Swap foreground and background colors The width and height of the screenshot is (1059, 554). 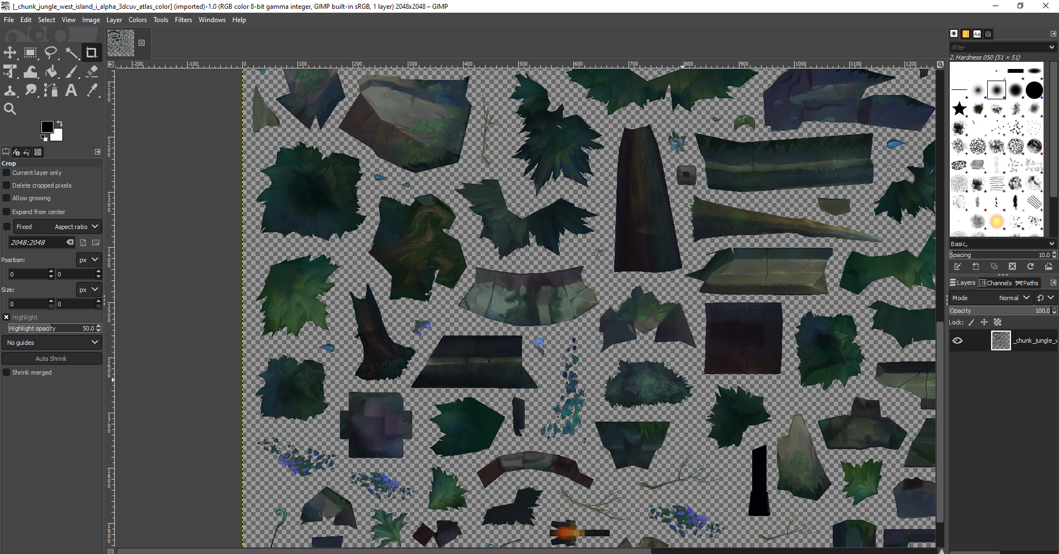coord(60,123)
